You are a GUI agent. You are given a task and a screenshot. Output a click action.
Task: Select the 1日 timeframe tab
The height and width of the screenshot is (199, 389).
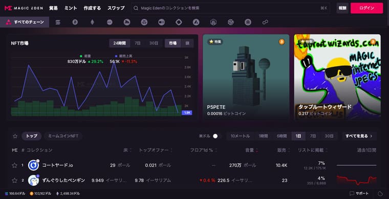click(x=298, y=136)
